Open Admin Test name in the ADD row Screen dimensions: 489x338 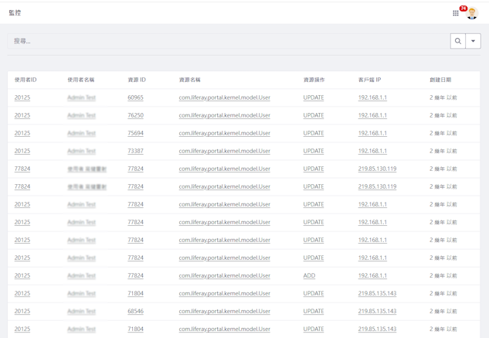[x=81, y=275]
